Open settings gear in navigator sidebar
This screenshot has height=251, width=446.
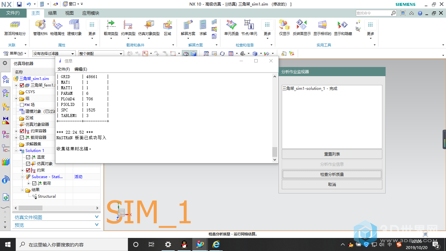coord(5,63)
